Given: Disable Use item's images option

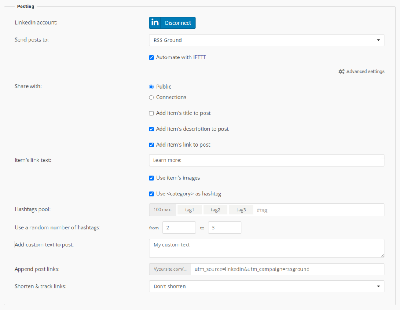Looking at the screenshot, I should 151,178.
